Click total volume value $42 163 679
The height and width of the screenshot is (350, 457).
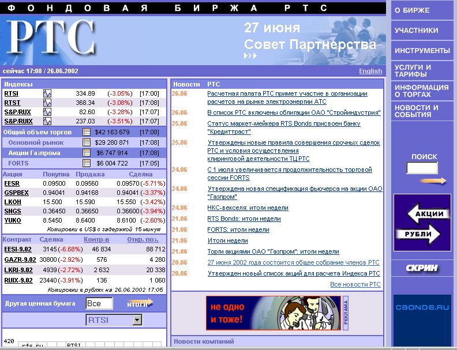pos(112,132)
